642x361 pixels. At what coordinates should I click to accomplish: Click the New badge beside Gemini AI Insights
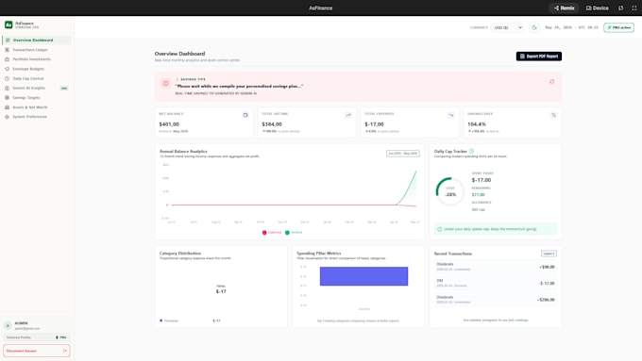tap(64, 89)
